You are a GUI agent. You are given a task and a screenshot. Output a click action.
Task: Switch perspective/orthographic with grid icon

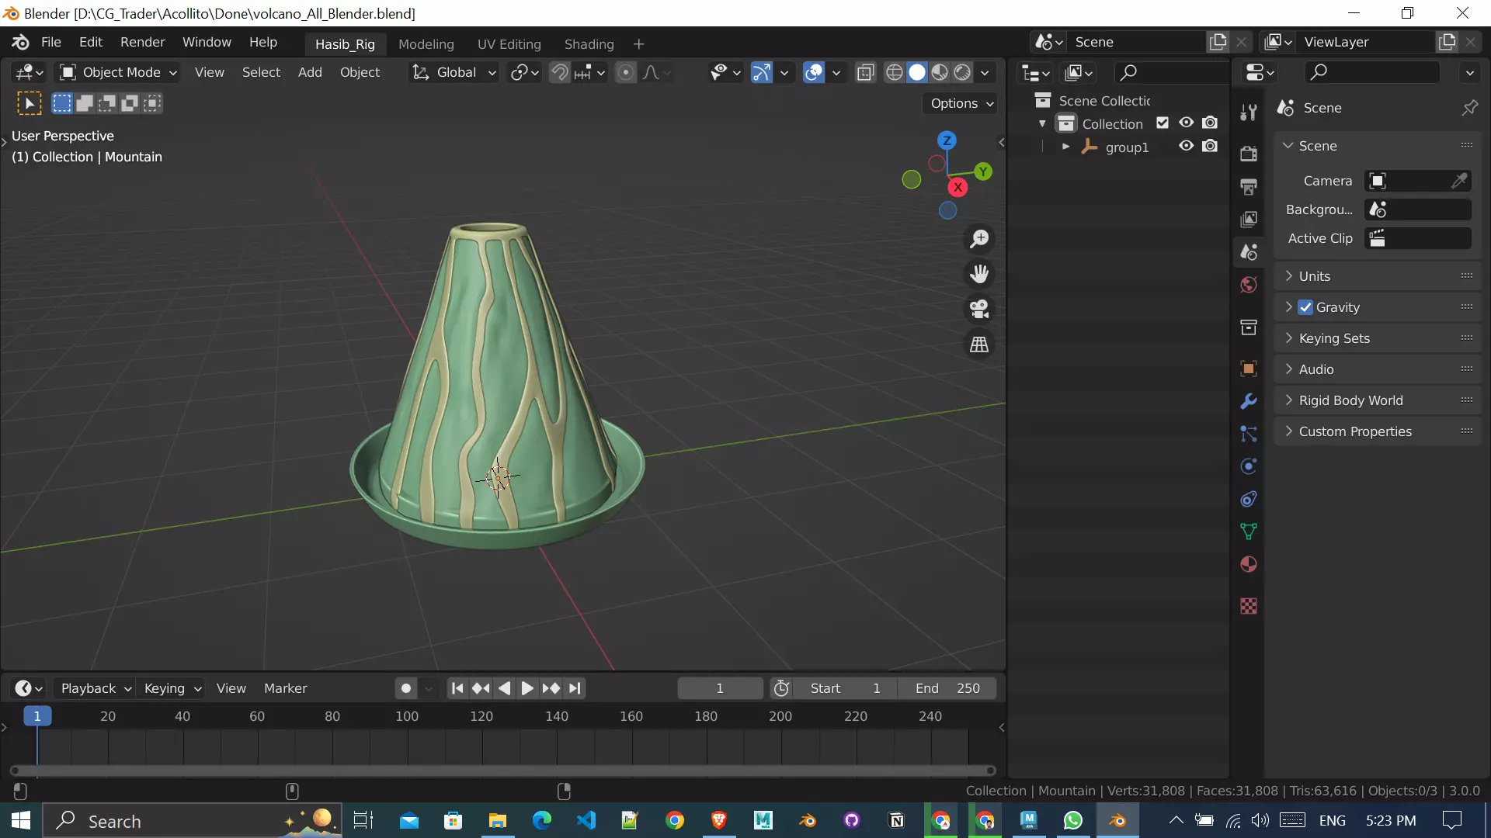pyautogui.click(x=979, y=344)
